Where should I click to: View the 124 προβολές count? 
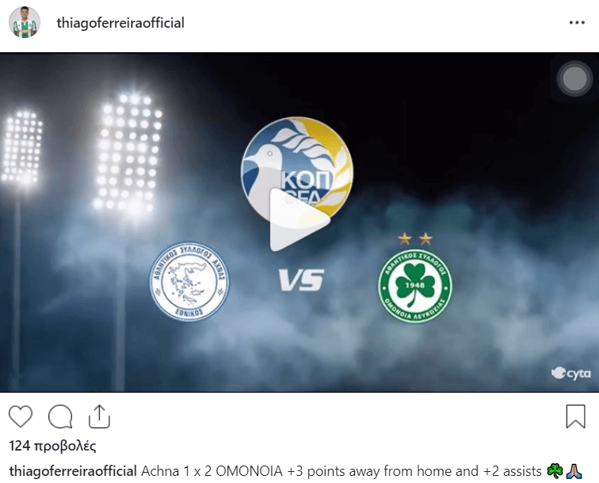pyautogui.click(x=52, y=446)
